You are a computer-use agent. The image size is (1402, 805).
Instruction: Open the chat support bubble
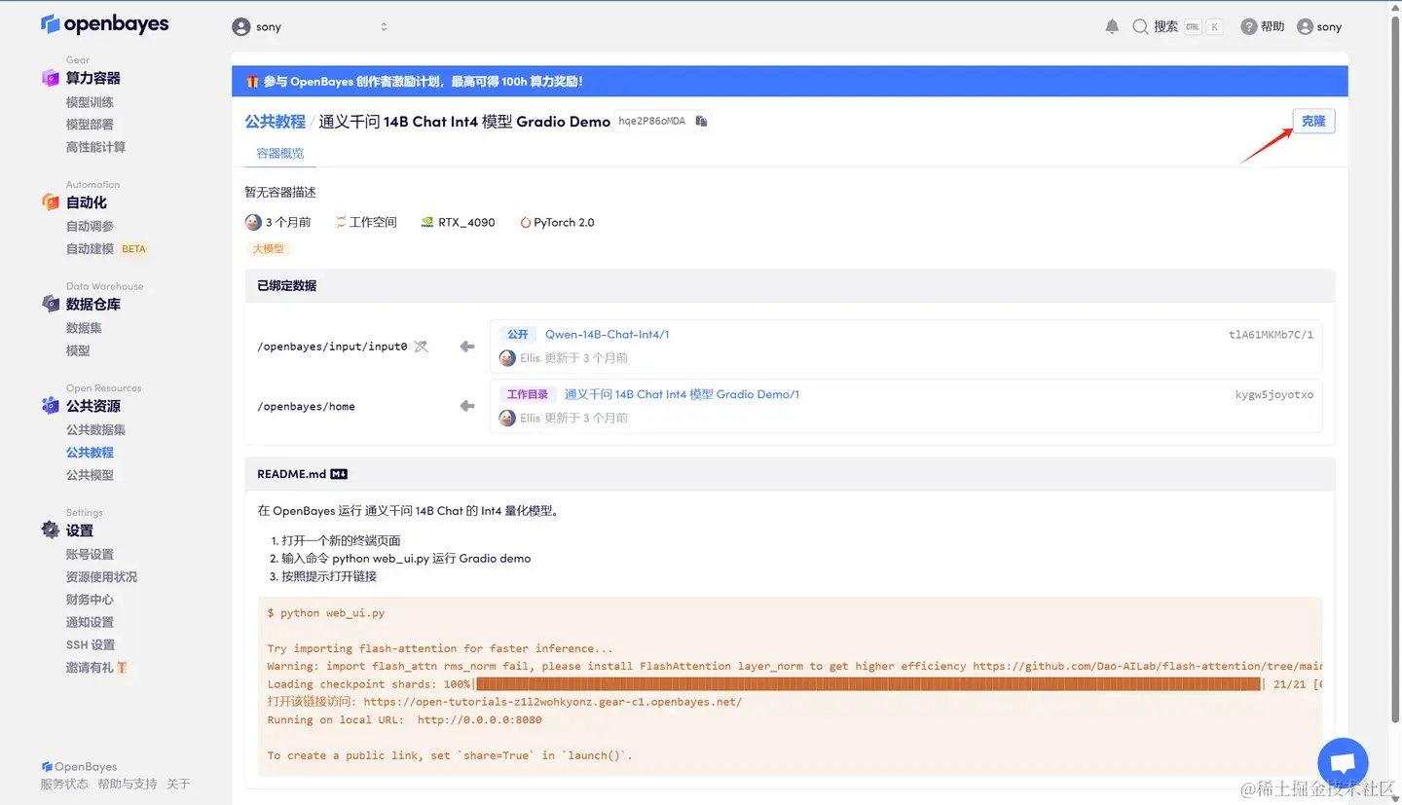[1343, 764]
